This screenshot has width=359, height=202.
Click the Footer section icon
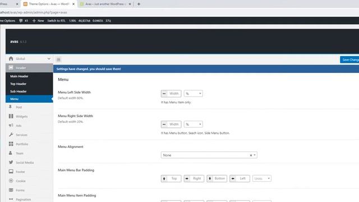pyautogui.click(x=11, y=171)
